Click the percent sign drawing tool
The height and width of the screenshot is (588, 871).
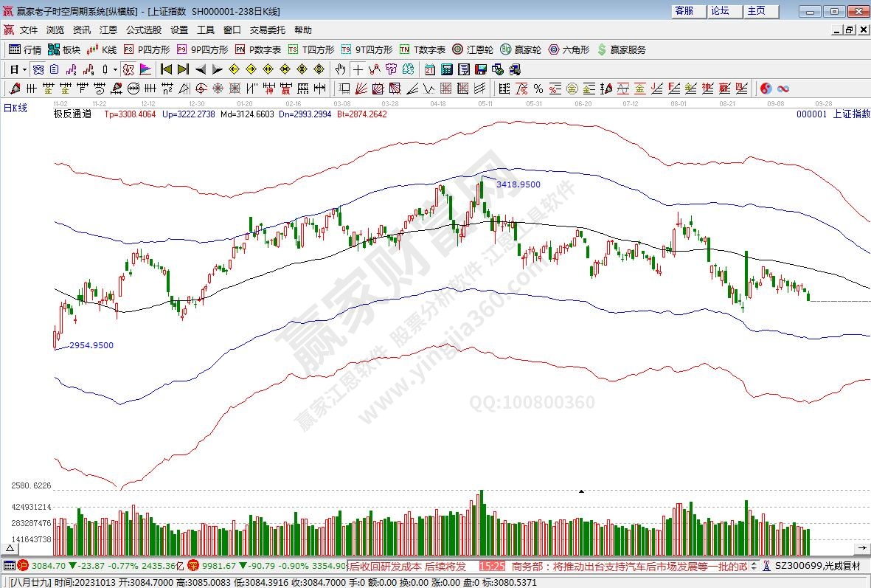pyautogui.click(x=538, y=89)
